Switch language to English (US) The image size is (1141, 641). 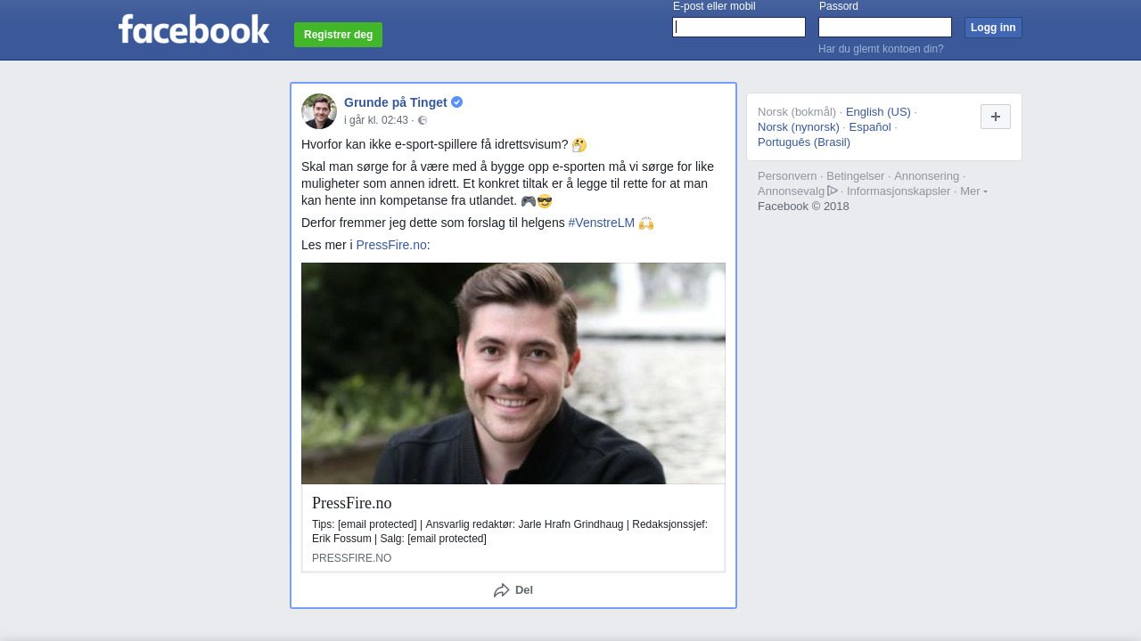point(878,112)
